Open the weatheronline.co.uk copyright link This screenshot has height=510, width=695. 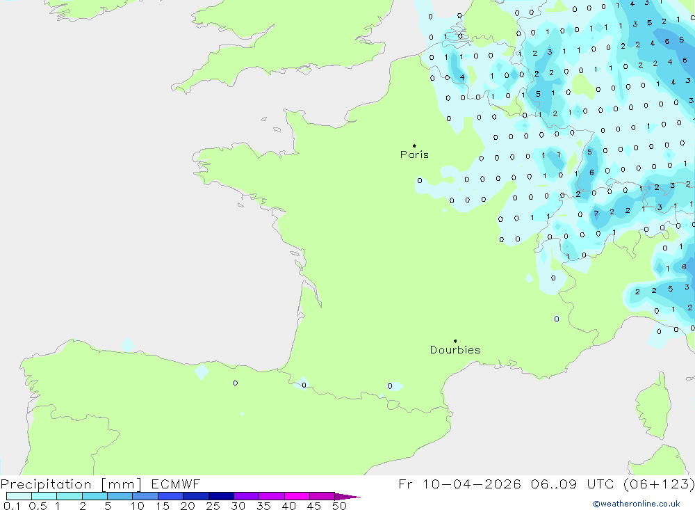tap(637, 504)
